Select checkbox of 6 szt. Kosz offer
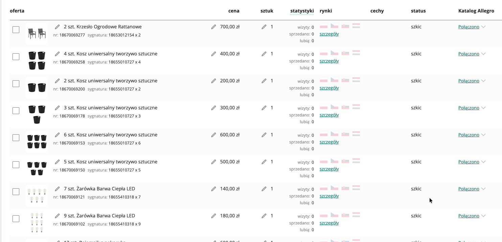 click(x=16, y=138)
